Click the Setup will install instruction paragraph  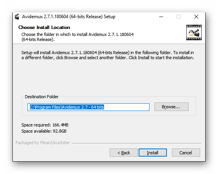[108, 55]
